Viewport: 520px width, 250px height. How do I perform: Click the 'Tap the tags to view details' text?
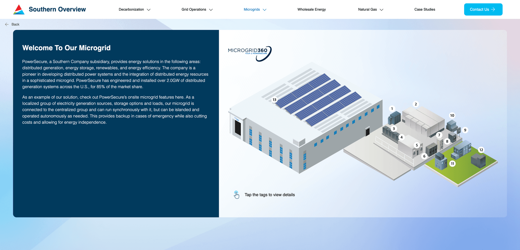pos(270,195)
